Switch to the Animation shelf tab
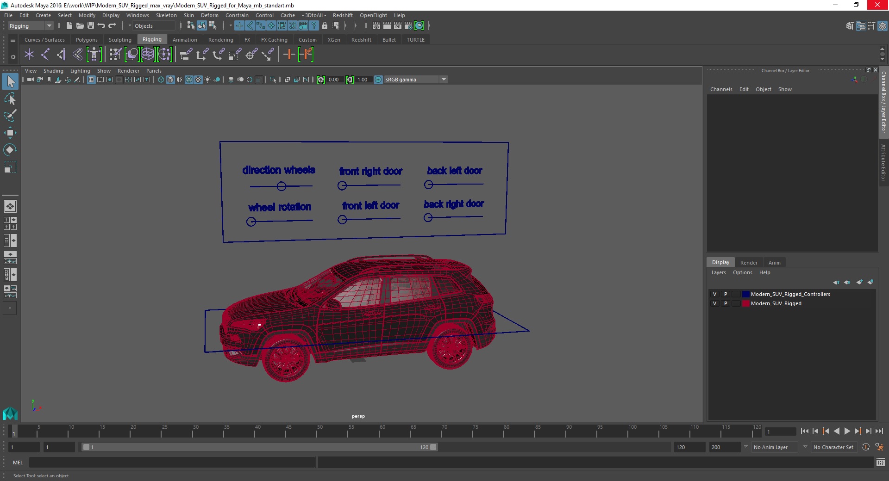Screen dimensions: 889x481 (x=185, y=40)
